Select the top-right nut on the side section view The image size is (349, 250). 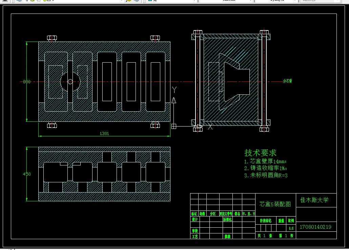pos(264,32)
